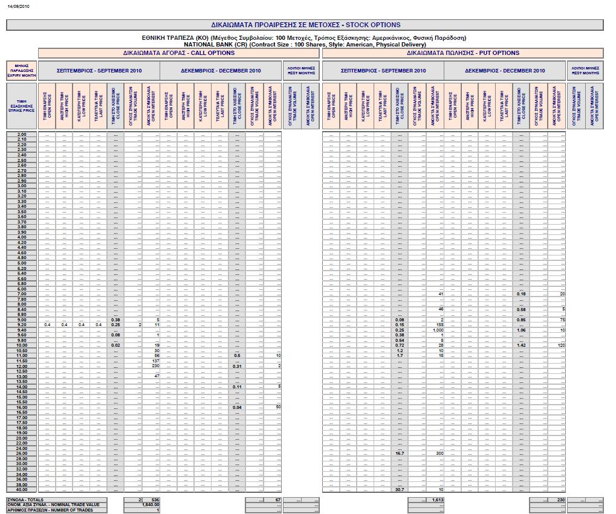The image size is (616, 514).
Task: Click call close price 0.38
Action: 115,320
